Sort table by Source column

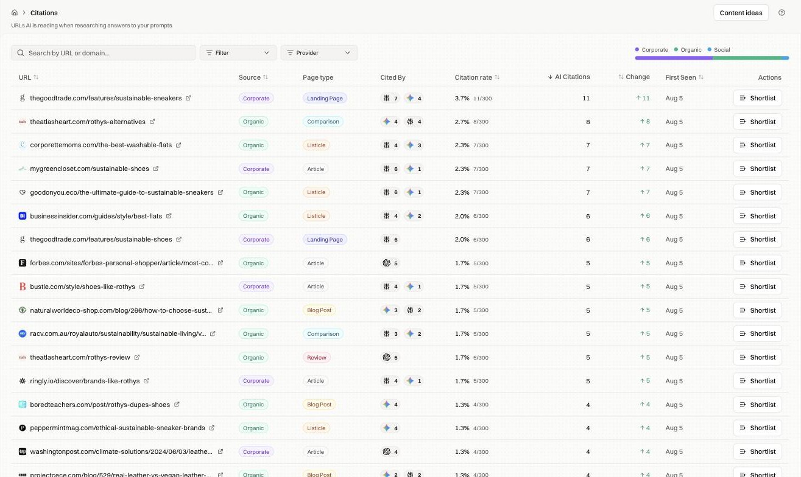pyautogui.click(x=253, y=77)
